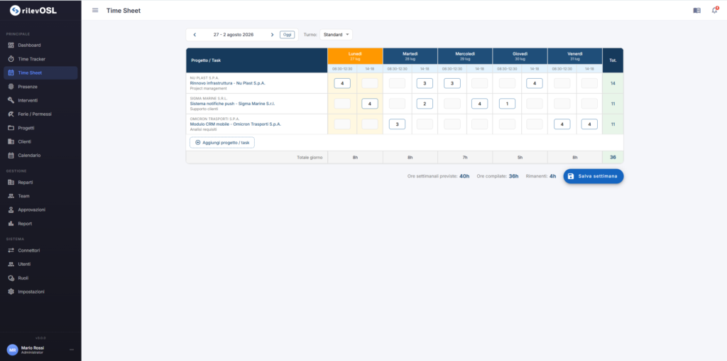The image size is (727, 361).
Task: Click the Presenze icon in sidebar
Action: [11, 87]
